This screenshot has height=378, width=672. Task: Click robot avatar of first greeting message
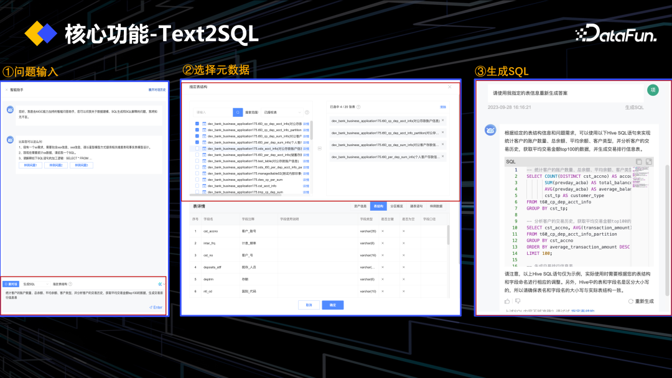(x=11, y=109)
